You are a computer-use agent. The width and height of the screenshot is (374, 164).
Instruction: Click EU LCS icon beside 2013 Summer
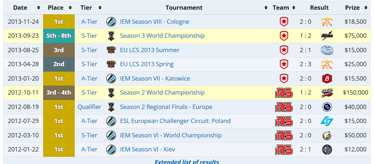tap(111, 50)
